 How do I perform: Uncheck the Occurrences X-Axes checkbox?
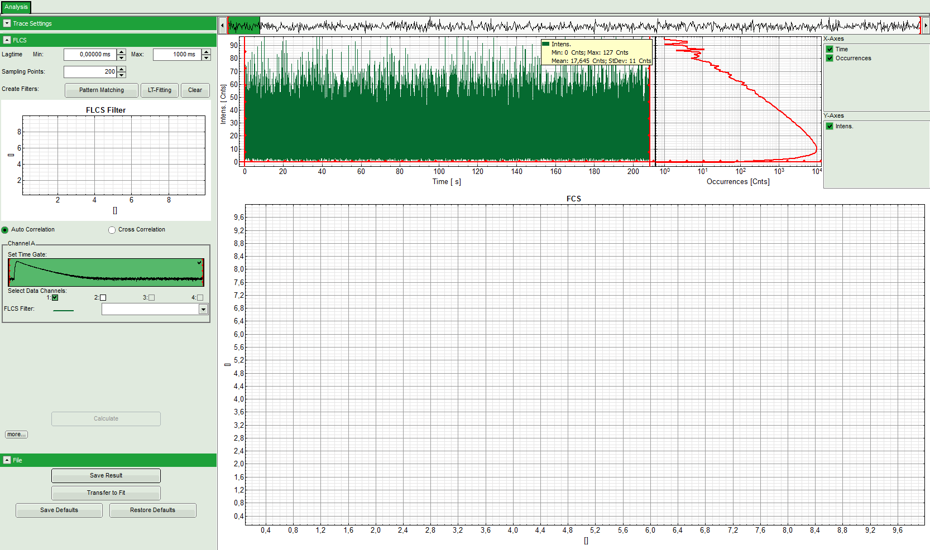point(830,58)
